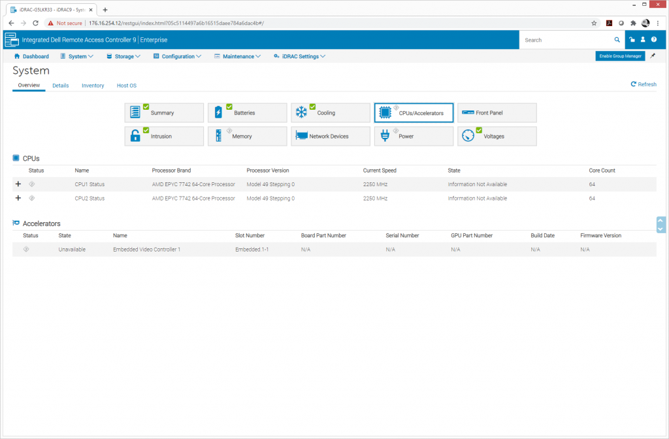Open the browser three-dot menu
The width and height of the screenshot is (669, 439).
point(658,23)
